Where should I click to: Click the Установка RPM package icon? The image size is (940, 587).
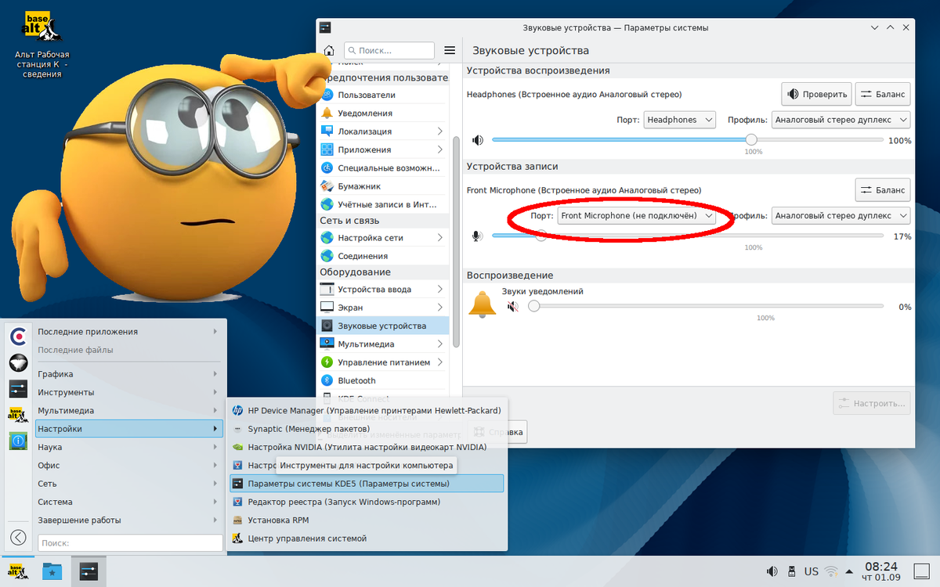[238, 520]
